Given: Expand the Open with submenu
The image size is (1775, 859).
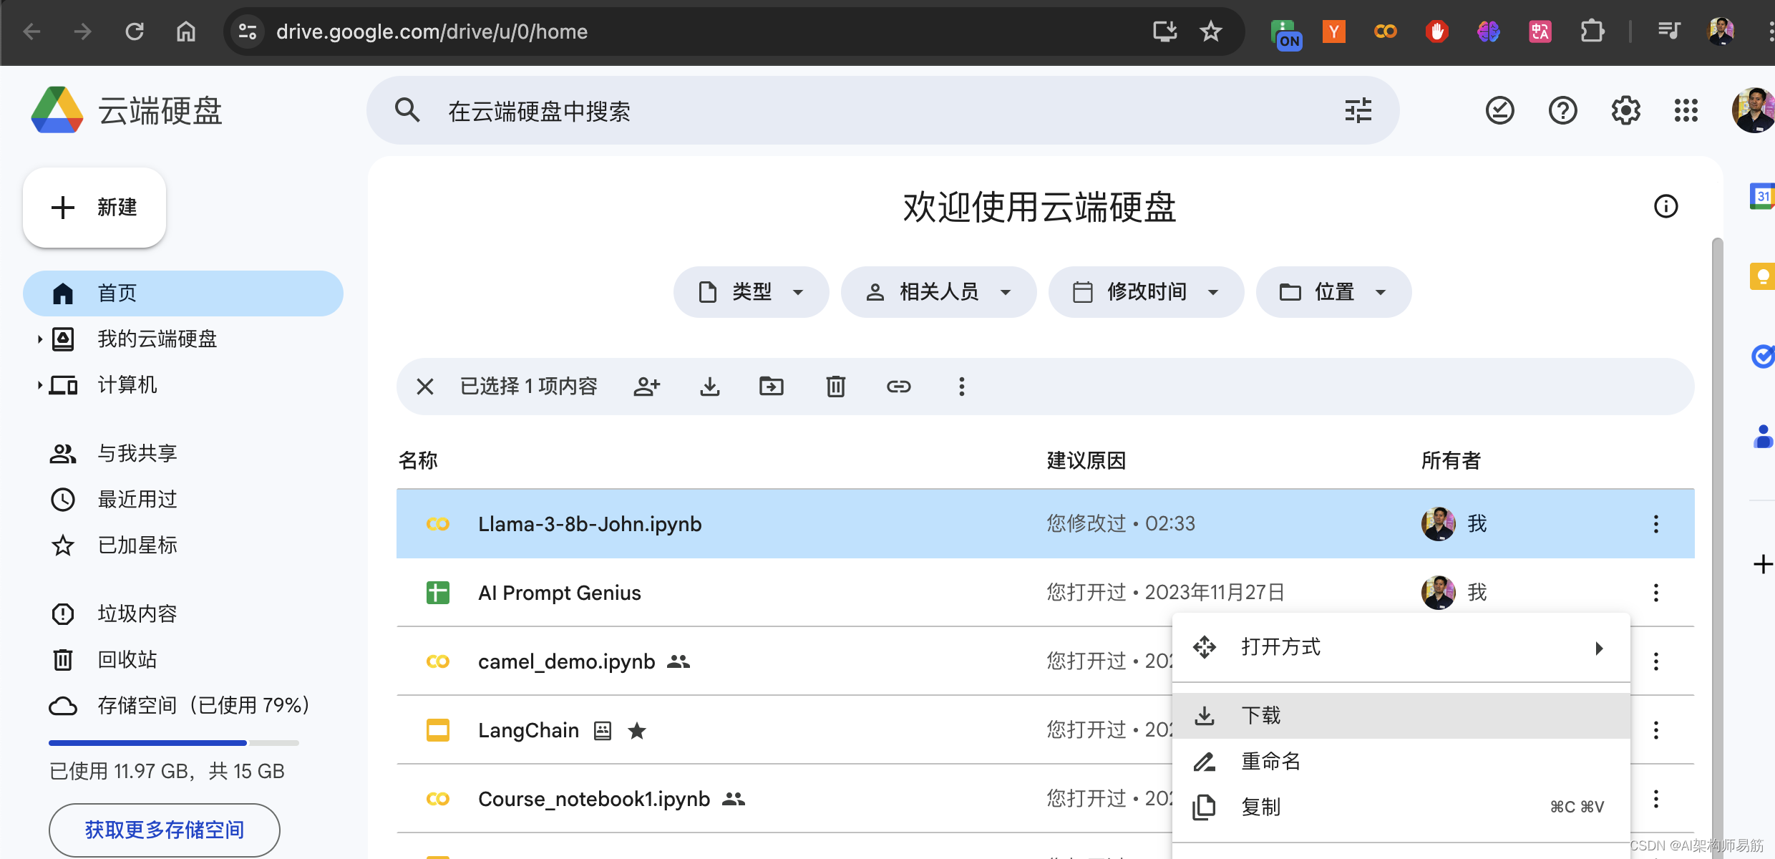Looking at the screenshot, I should [1401, 648].
